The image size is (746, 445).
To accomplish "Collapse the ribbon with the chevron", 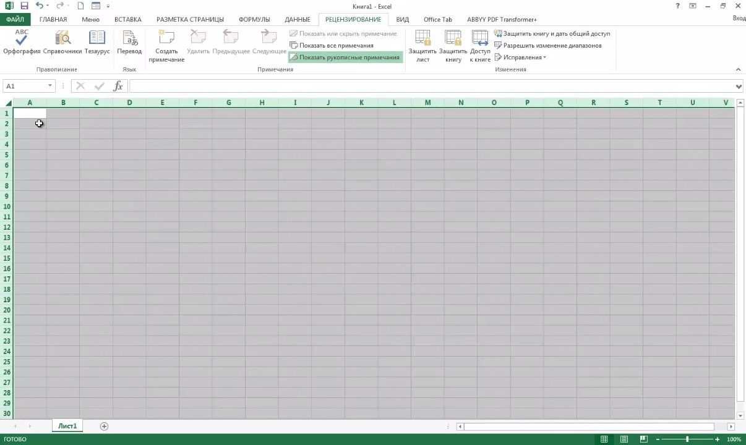I will coord(738,69).
